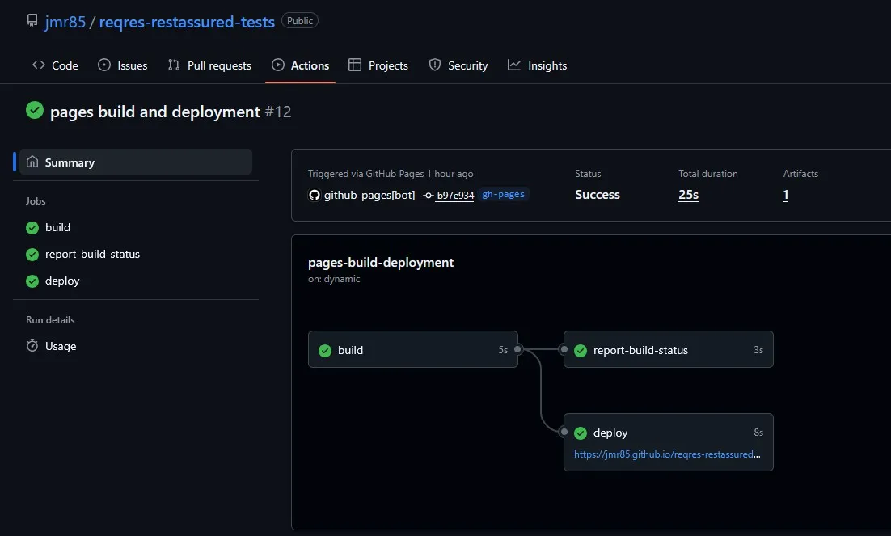Select the build node in the workflow graph
891x536 pixels.
(413, 349)
